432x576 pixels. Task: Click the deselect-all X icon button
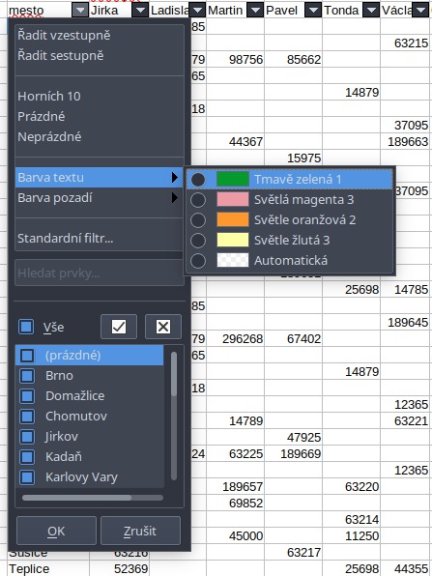tap(163, 327)
